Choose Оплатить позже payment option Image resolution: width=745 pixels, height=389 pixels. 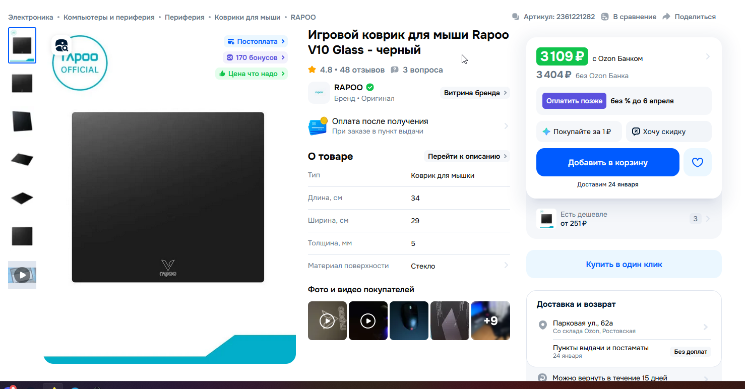(x=574, y=101)
